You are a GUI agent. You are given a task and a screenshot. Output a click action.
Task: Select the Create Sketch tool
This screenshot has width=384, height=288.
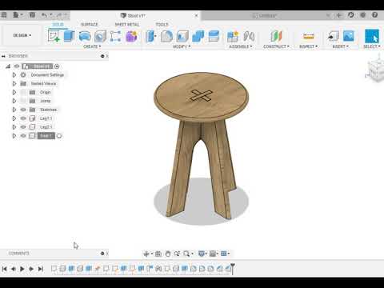pos(54,36)
